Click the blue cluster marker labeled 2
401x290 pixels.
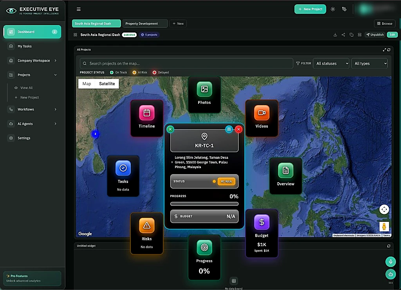(96, 134)
